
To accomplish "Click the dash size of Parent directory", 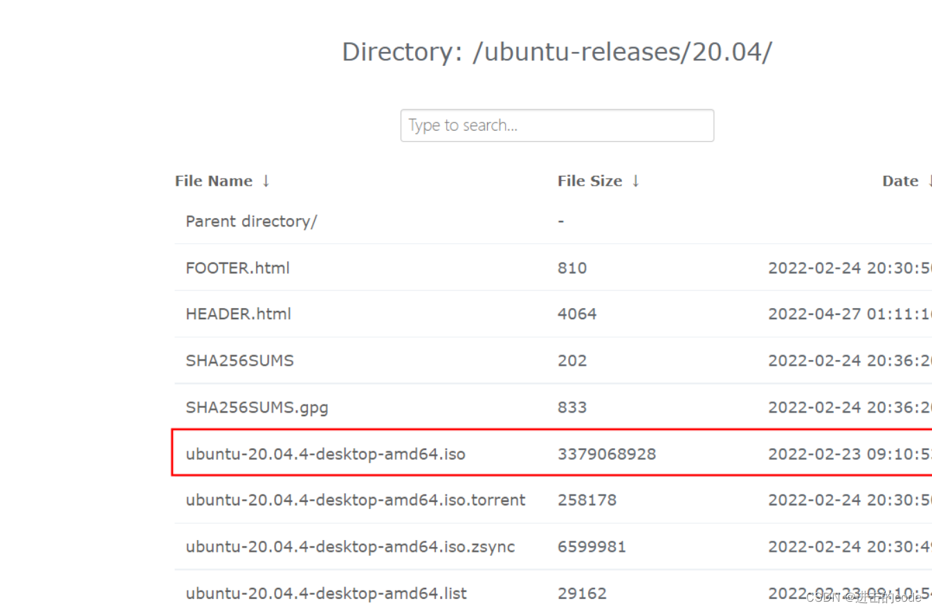I will click(x=560, y=222).
